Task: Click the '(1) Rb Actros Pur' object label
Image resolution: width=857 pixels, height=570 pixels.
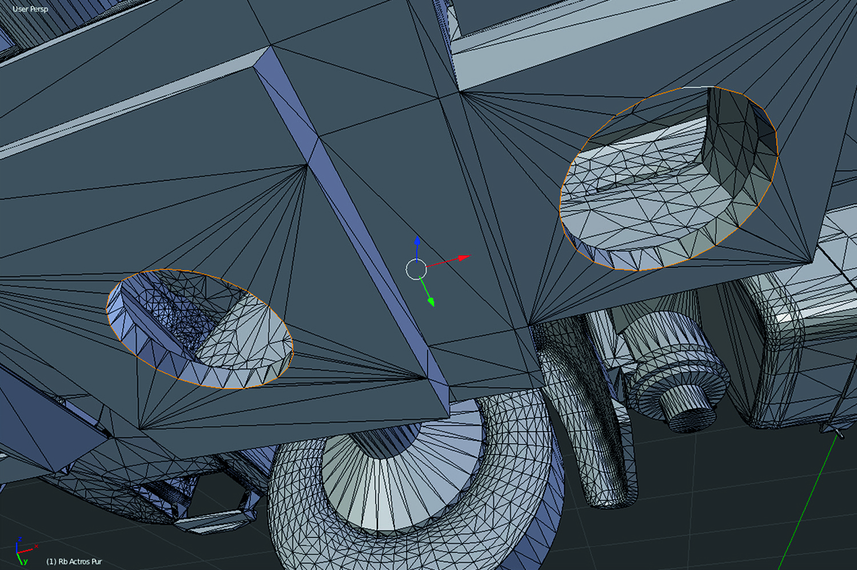Action: pos(74,561)
